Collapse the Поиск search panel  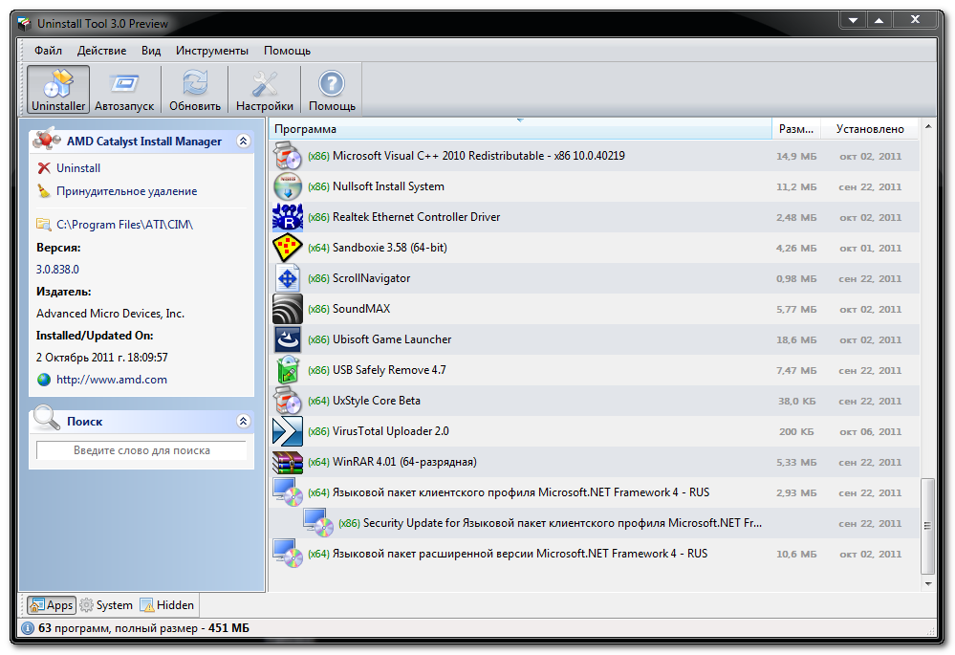tap(243, 421)
